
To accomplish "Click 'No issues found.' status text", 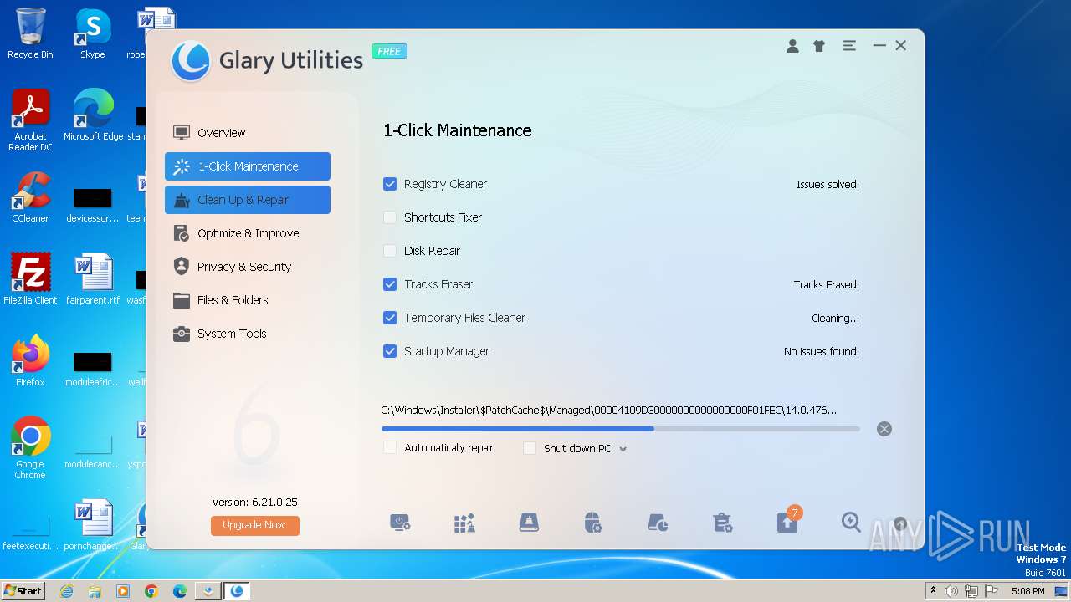I will click(821, 352).
